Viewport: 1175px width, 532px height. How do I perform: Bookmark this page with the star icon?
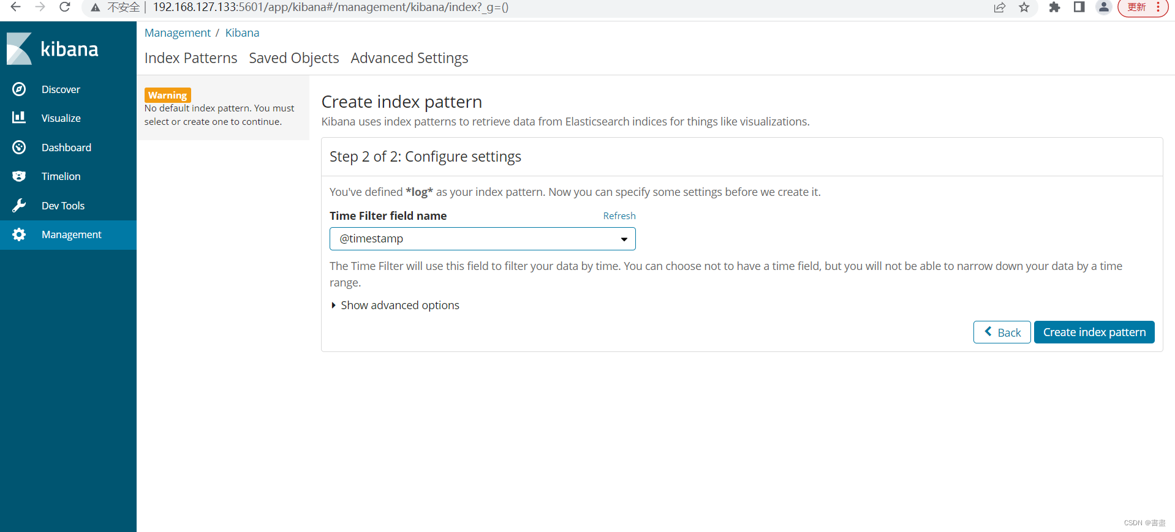click(1024, 7)
